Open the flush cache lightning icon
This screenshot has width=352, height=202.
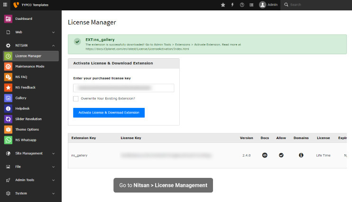[232, 5]
